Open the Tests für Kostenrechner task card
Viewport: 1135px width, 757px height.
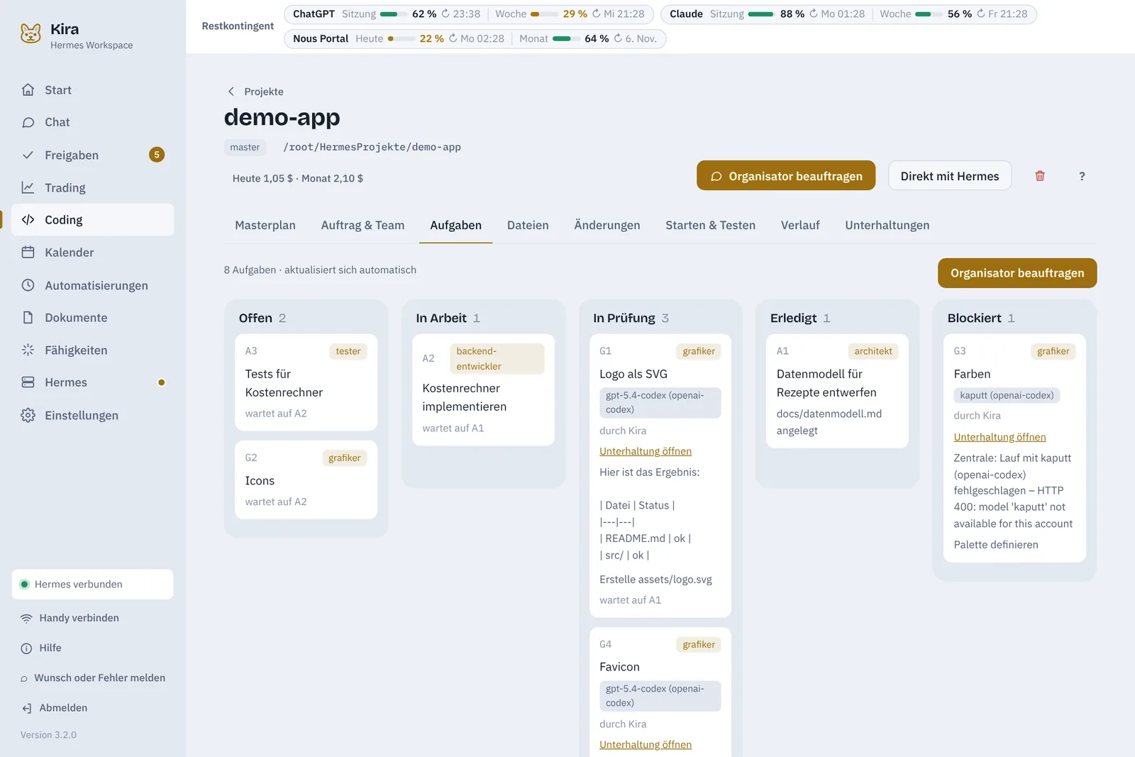[x=306, y=382]
